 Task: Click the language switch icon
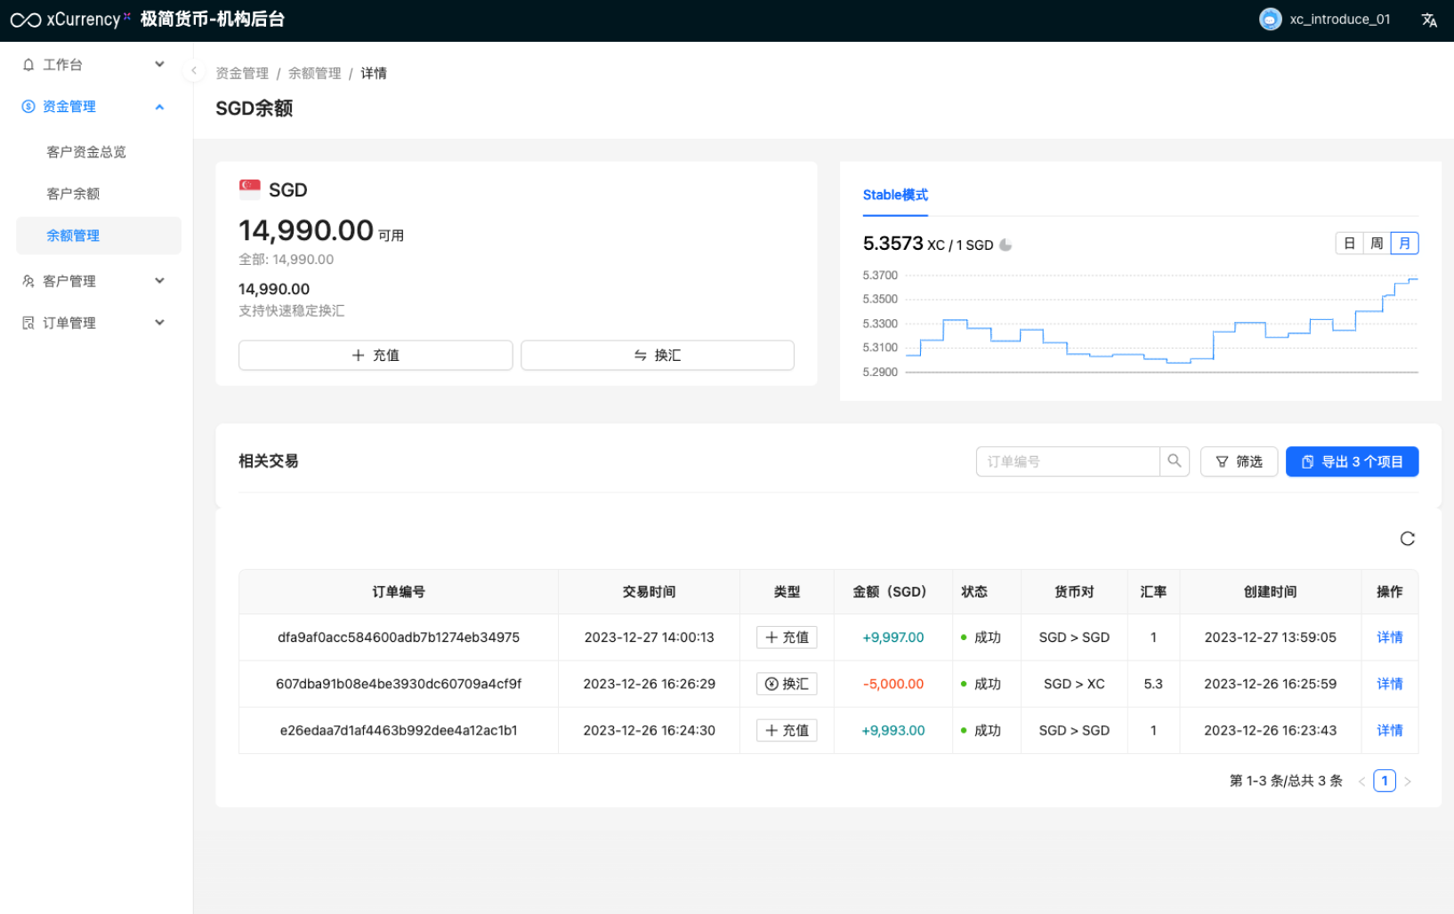tap(1429, 20)
